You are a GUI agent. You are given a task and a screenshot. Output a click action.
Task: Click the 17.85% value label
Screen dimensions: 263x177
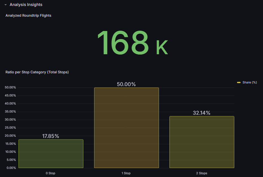pyautogui.click(x=51, y=136)
